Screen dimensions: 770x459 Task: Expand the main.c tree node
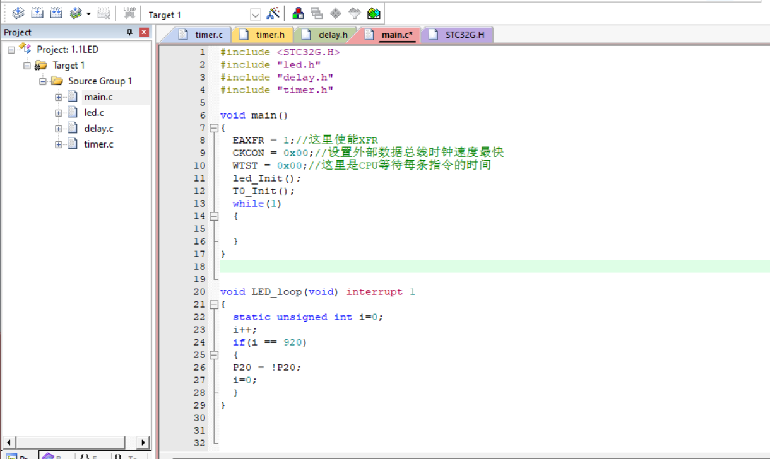(59, 97)
